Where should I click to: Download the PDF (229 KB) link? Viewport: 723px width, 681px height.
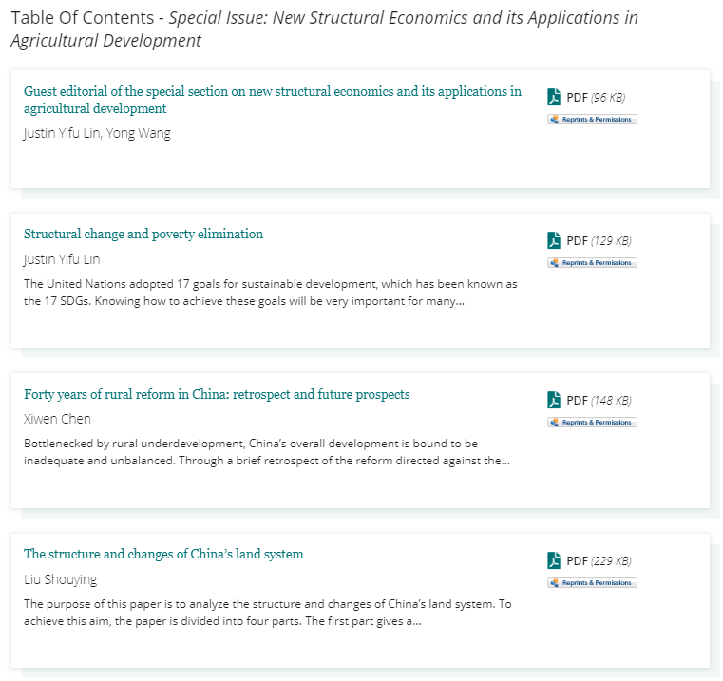[x=599, y=561]
